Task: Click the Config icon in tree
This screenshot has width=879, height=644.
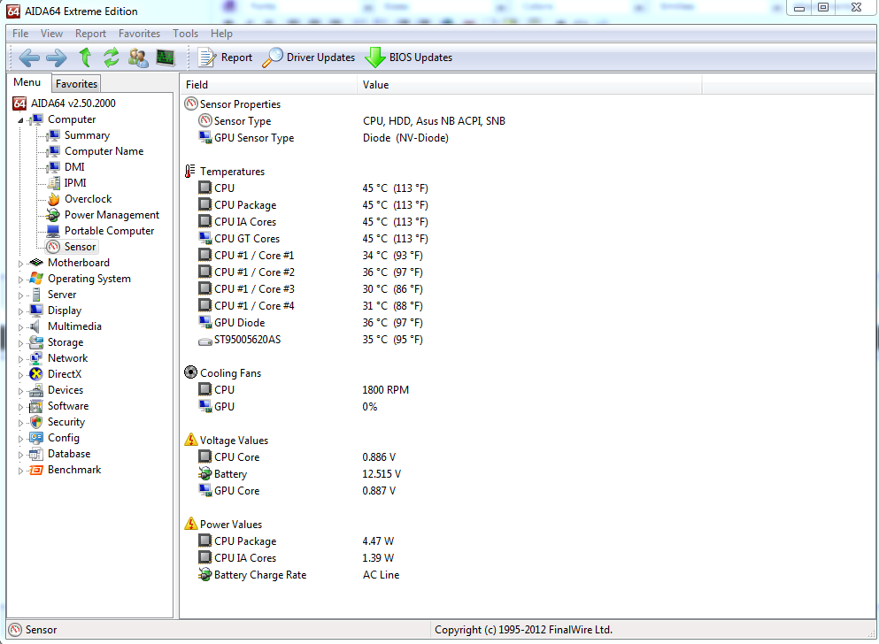Action: [x=36, y=438]
